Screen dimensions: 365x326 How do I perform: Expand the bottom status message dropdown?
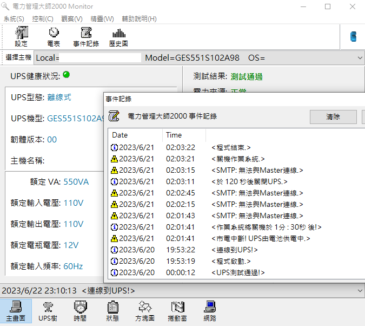360,290
